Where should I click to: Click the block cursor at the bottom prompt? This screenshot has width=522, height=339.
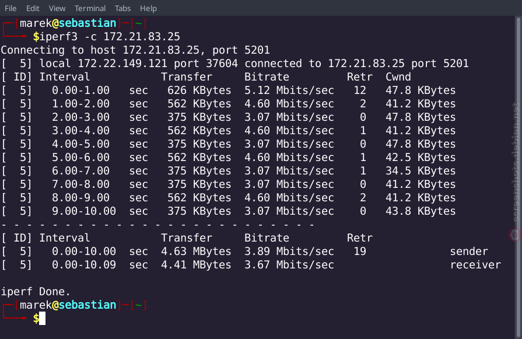(x=42, y=319)
